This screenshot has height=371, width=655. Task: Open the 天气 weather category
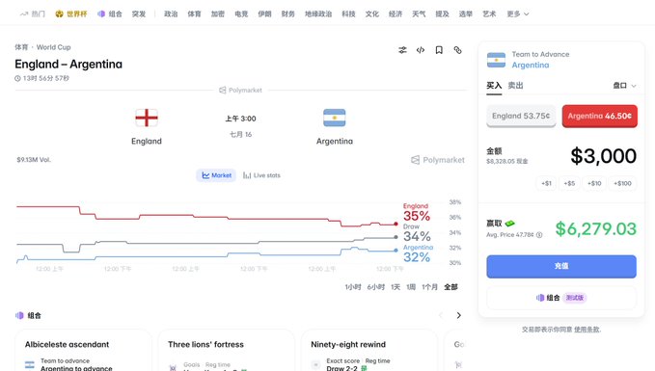[419, 13]
